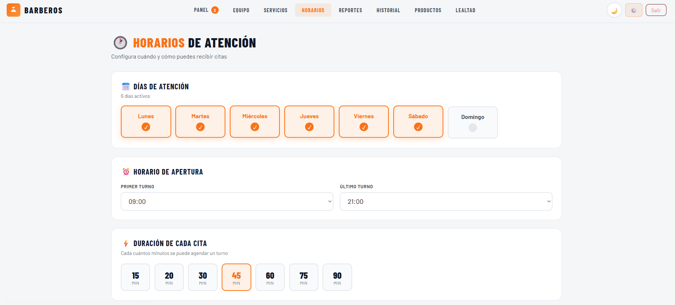Choose the 20 min appointment duration
The height and width of the screenshot is (305, 675).
point(169,277)
